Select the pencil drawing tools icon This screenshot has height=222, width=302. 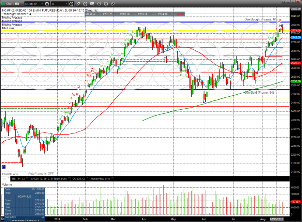78,4
